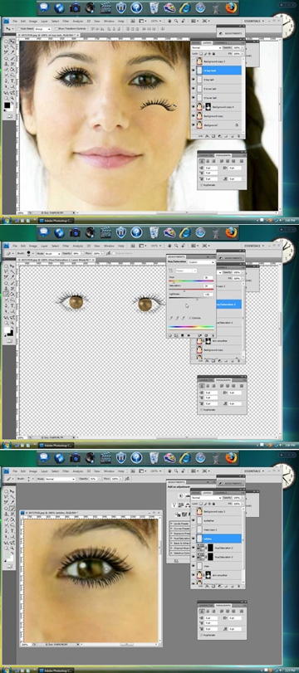Click the Hue slider in middle screenshot
Image resolution: width=299 pixels, height=673 pixels.
pos(191,281)
